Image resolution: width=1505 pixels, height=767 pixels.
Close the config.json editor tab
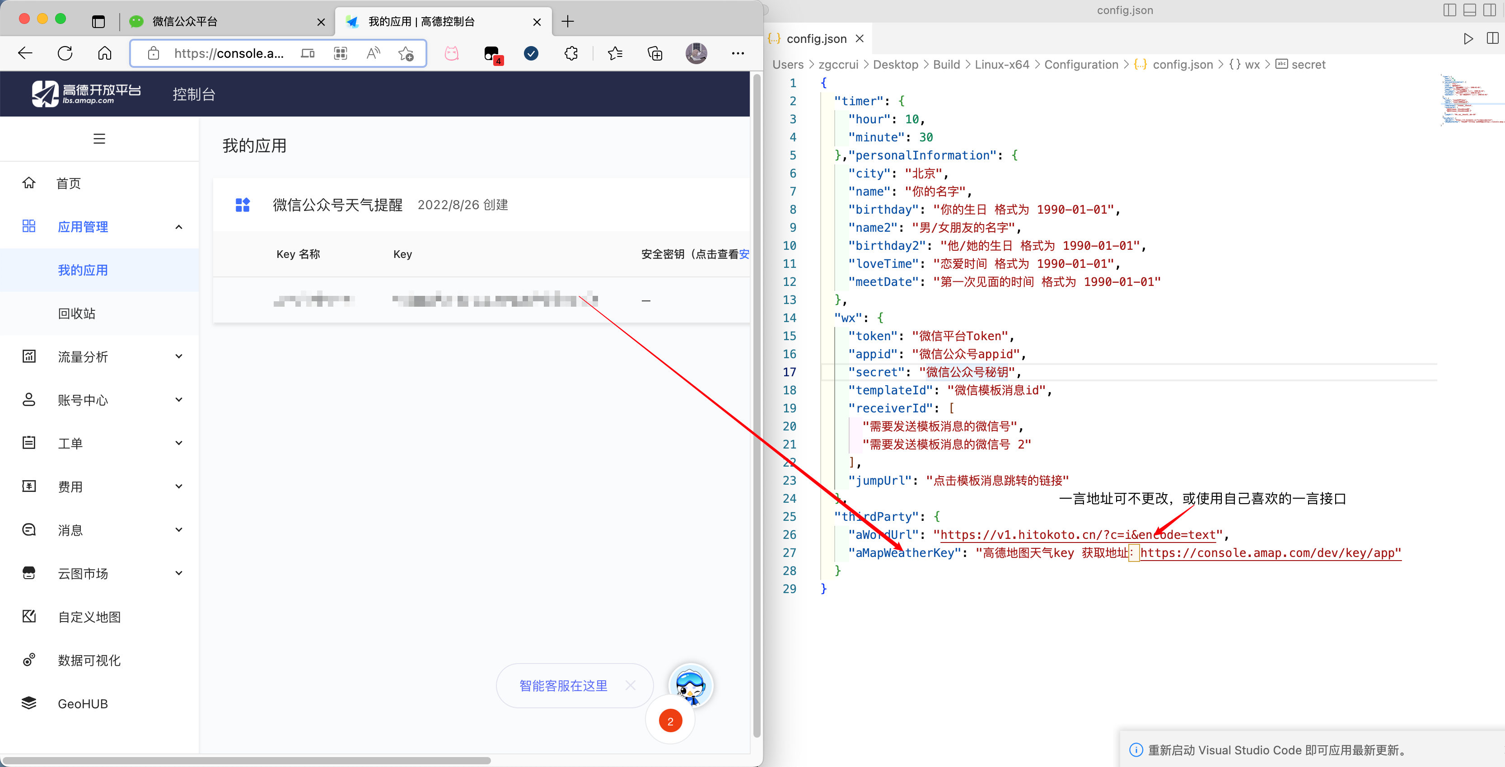click(x=860, y=38)
